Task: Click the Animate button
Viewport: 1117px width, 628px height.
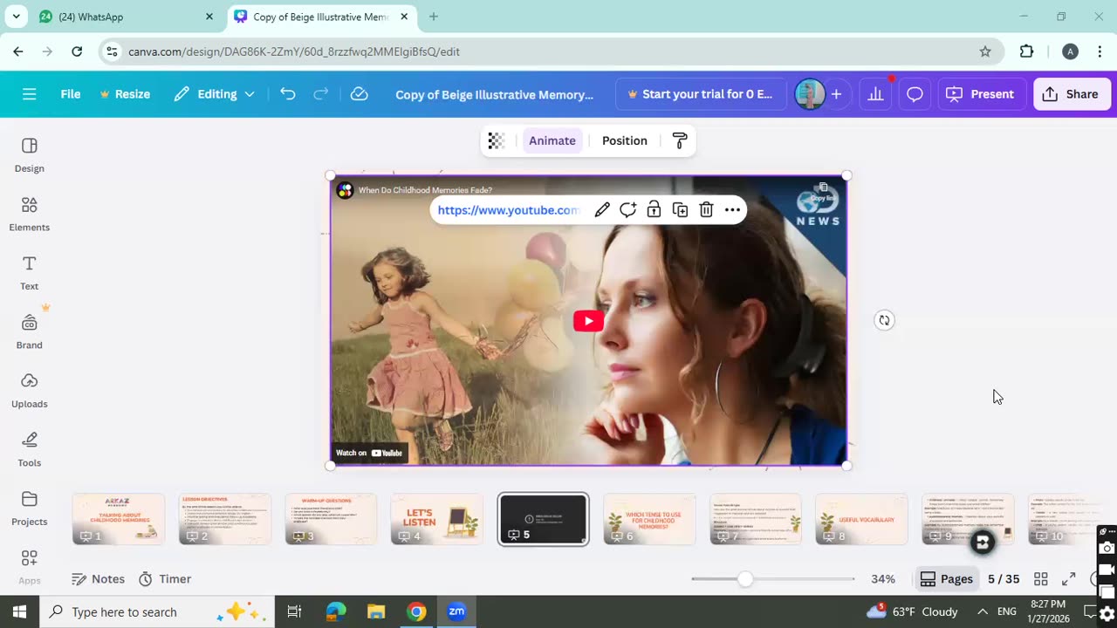Action: 552,140
